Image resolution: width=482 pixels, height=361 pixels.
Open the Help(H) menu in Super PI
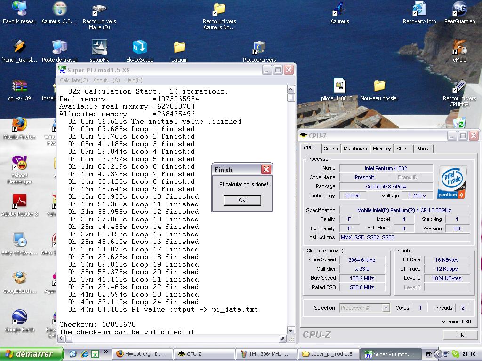coord(134,80)
